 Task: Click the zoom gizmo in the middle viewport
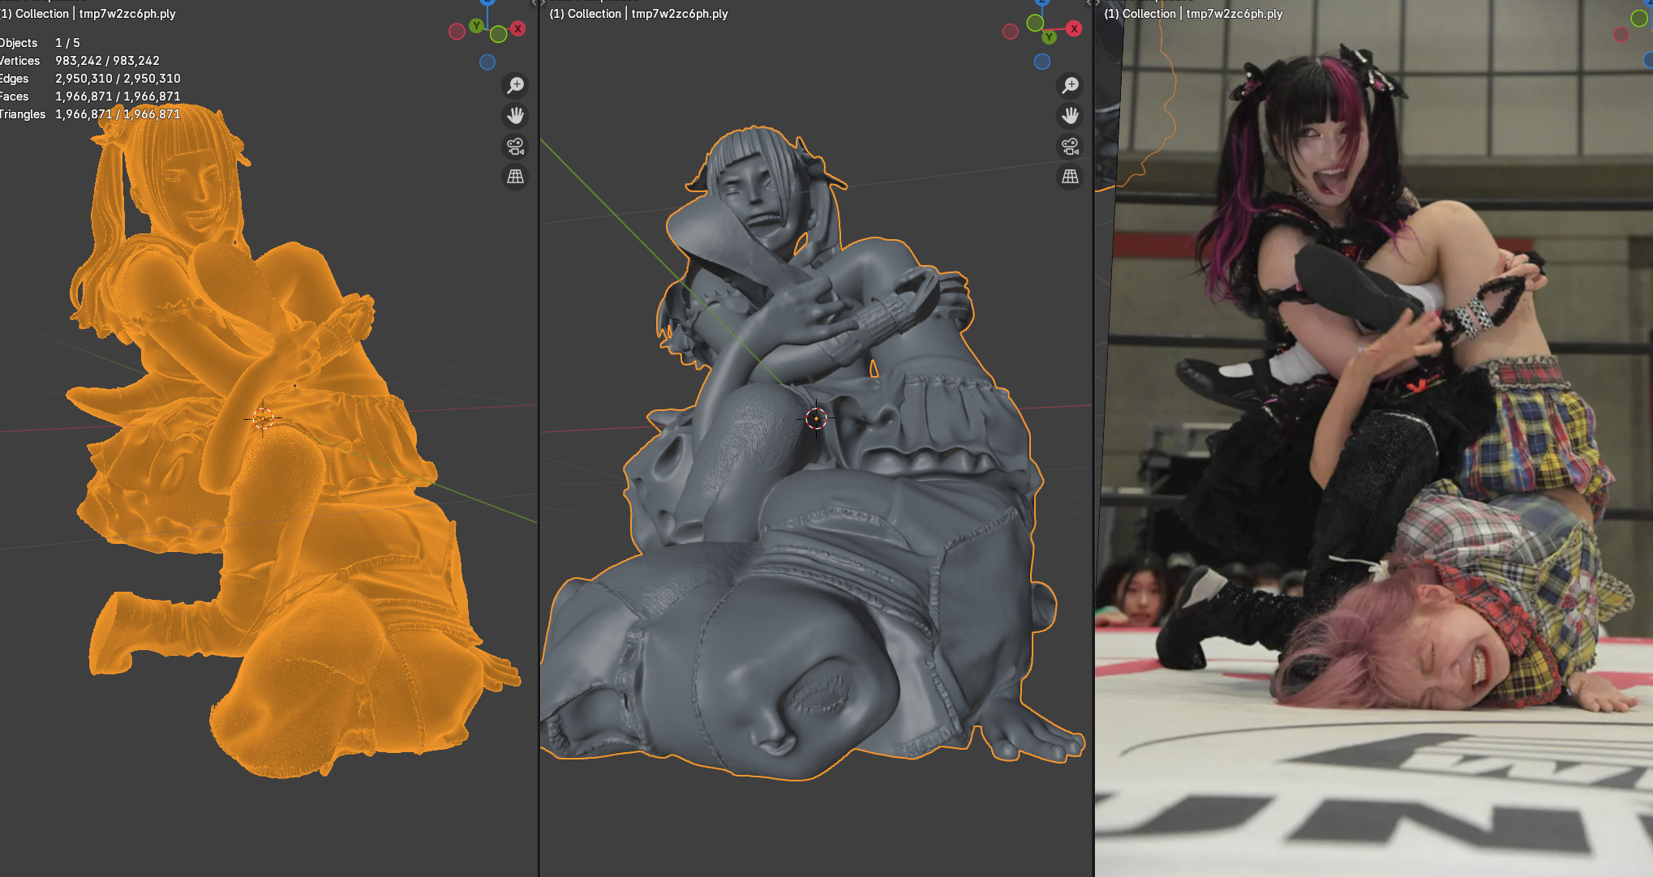[1070, 85]
